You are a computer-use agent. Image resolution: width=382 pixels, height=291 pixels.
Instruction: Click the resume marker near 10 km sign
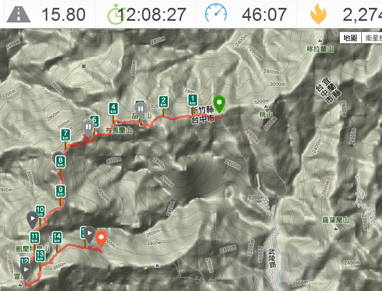[x=33, y=220]
